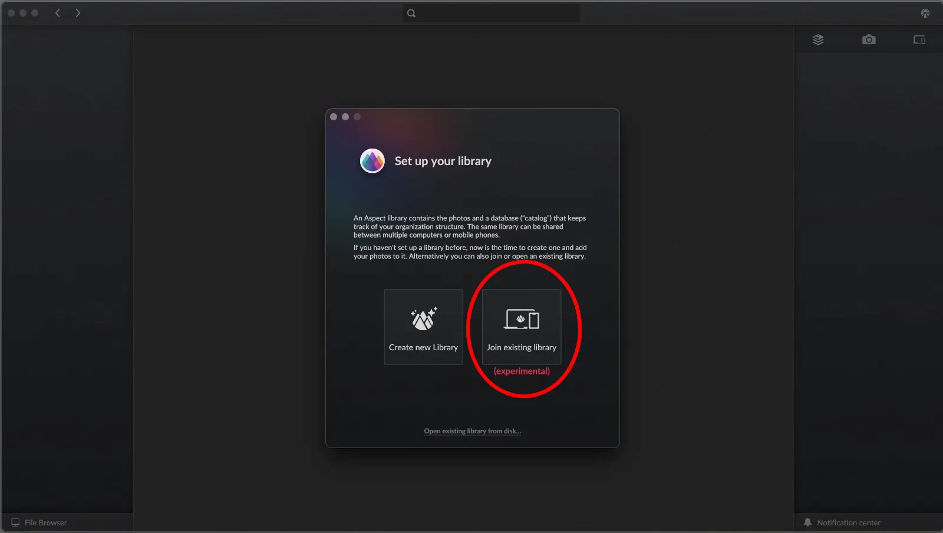Minimize the library setup dialog
This screenshot has height=533, width=943.
pos(345,117)
